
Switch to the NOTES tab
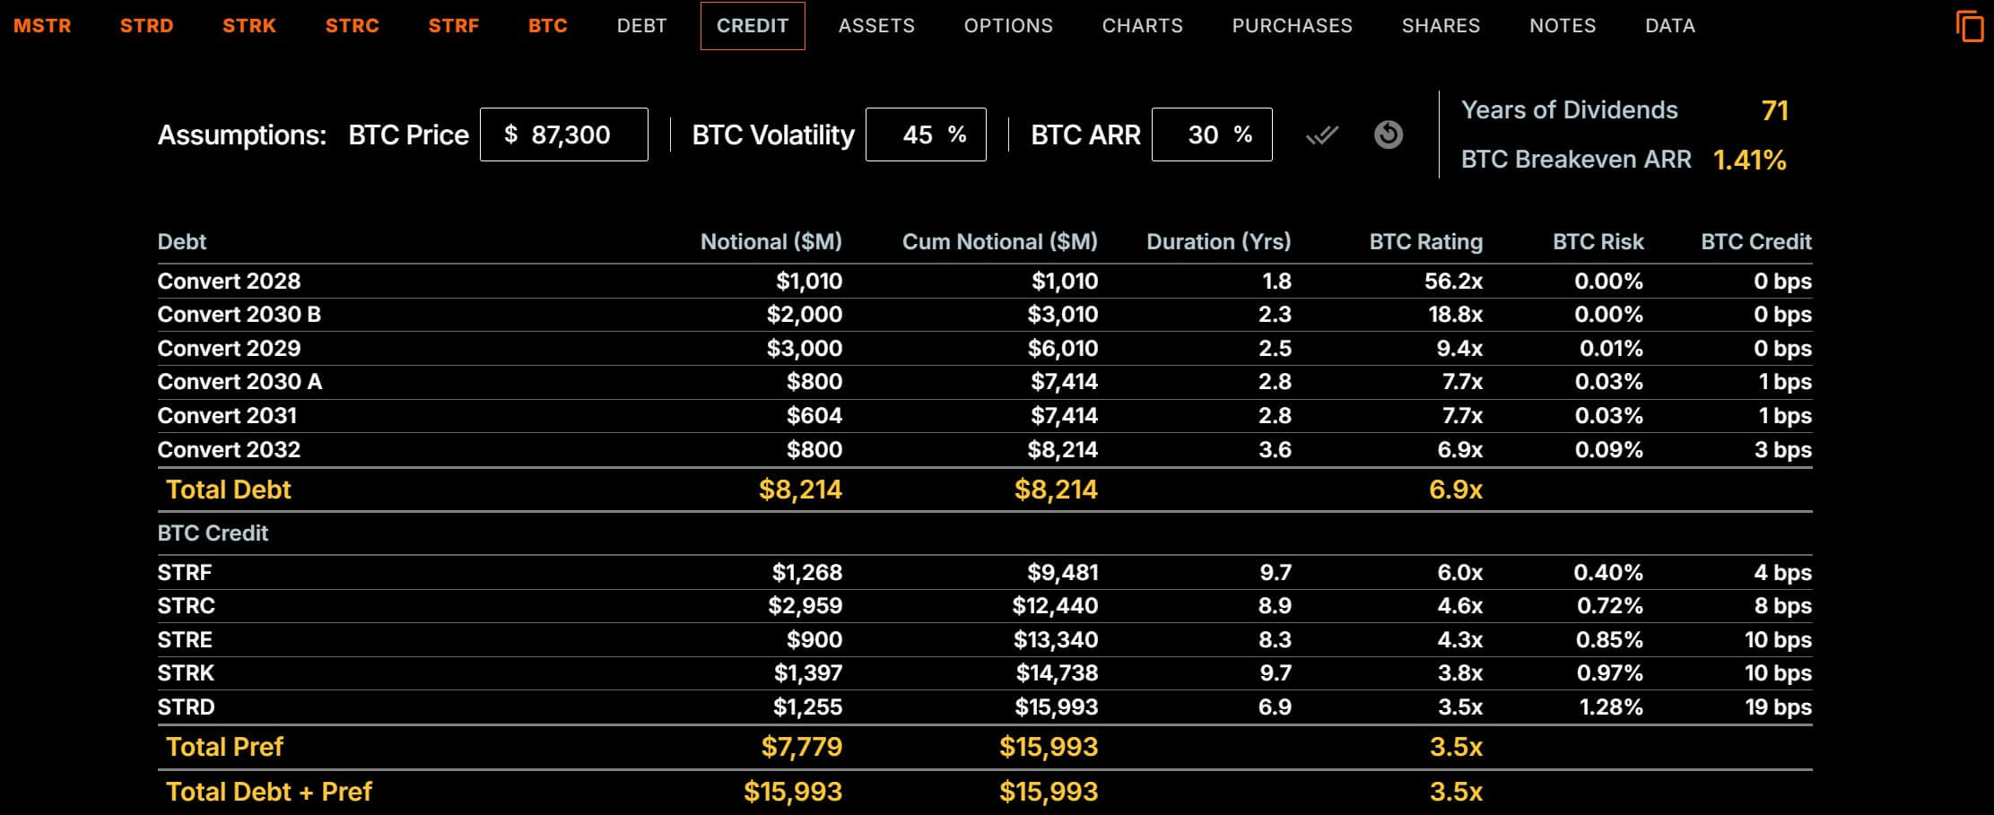pos(1563,26)
